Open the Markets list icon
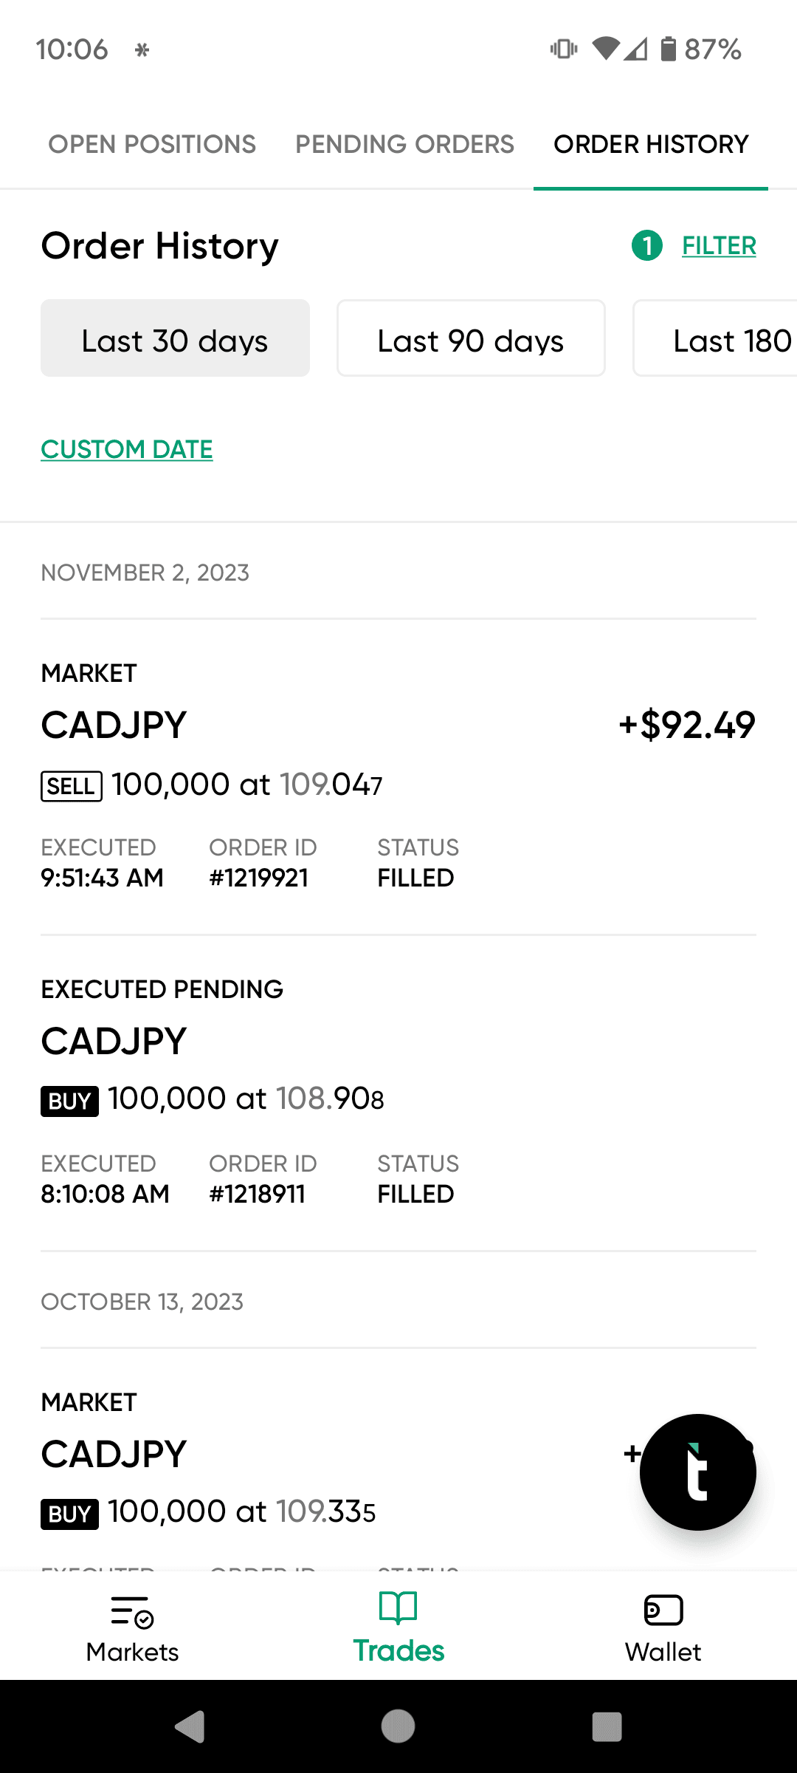 (x=132, y=1610)
